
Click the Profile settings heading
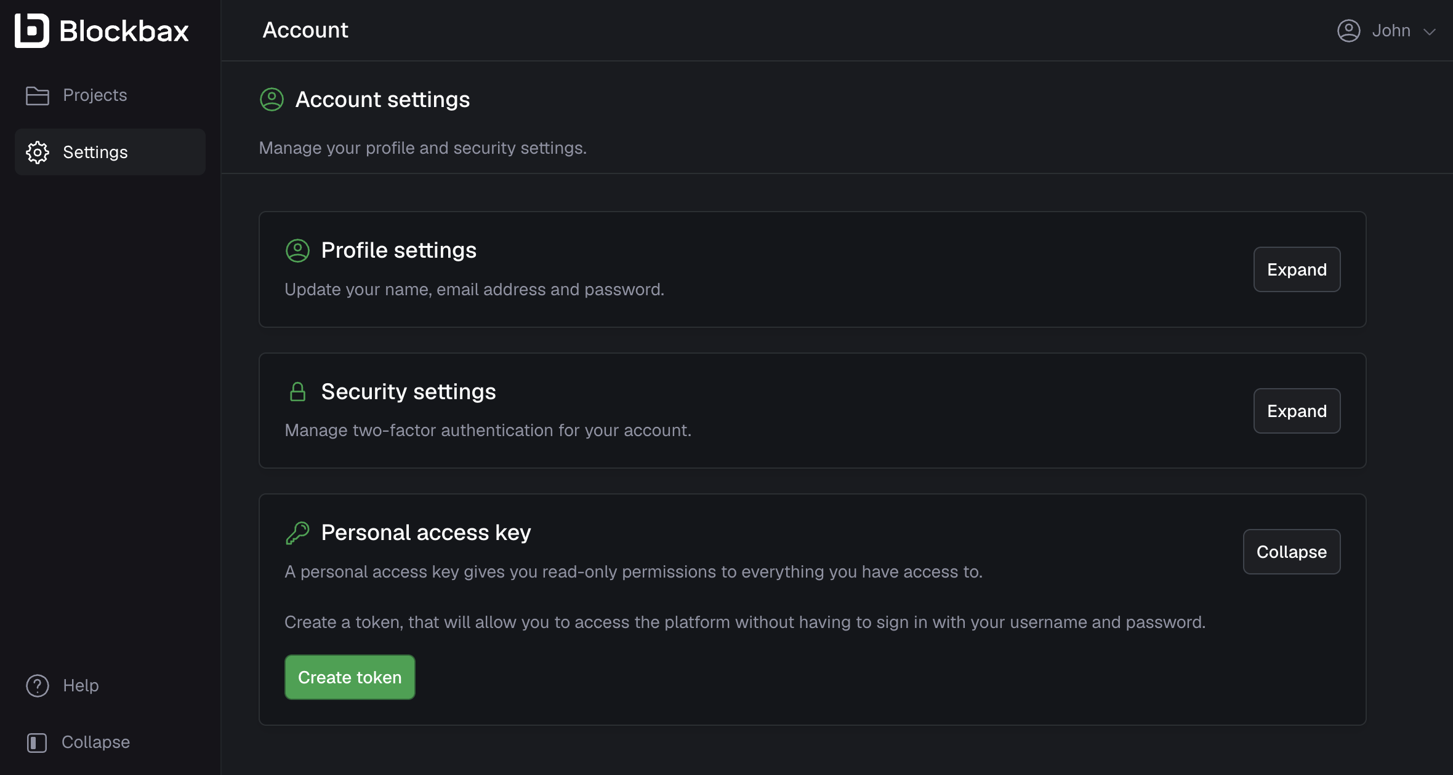pos(399,250)
